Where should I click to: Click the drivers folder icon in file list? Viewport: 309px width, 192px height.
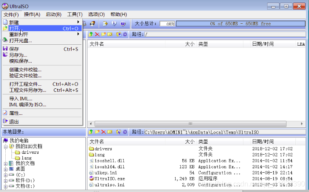click(x=92, y=149)
